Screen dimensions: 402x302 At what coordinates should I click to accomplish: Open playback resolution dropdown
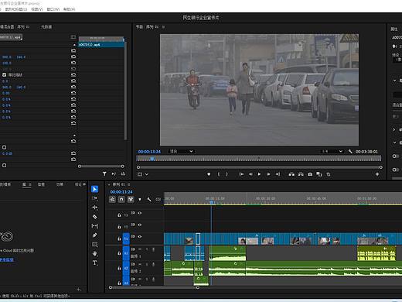click(332, 151)
